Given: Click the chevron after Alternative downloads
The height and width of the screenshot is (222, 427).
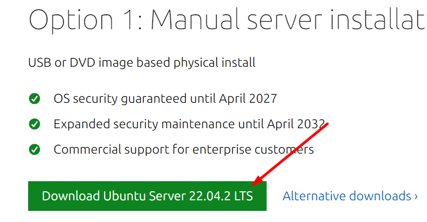Looking at the screenshot, I should [416, 196].
